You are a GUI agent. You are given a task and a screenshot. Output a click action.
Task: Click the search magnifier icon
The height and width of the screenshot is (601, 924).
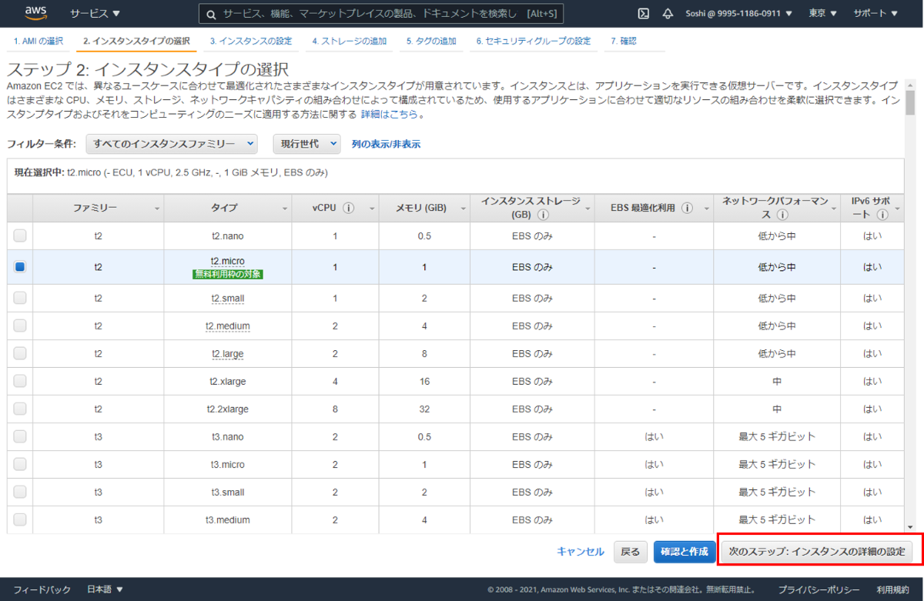pyautogui.click(x=210, y=14)
